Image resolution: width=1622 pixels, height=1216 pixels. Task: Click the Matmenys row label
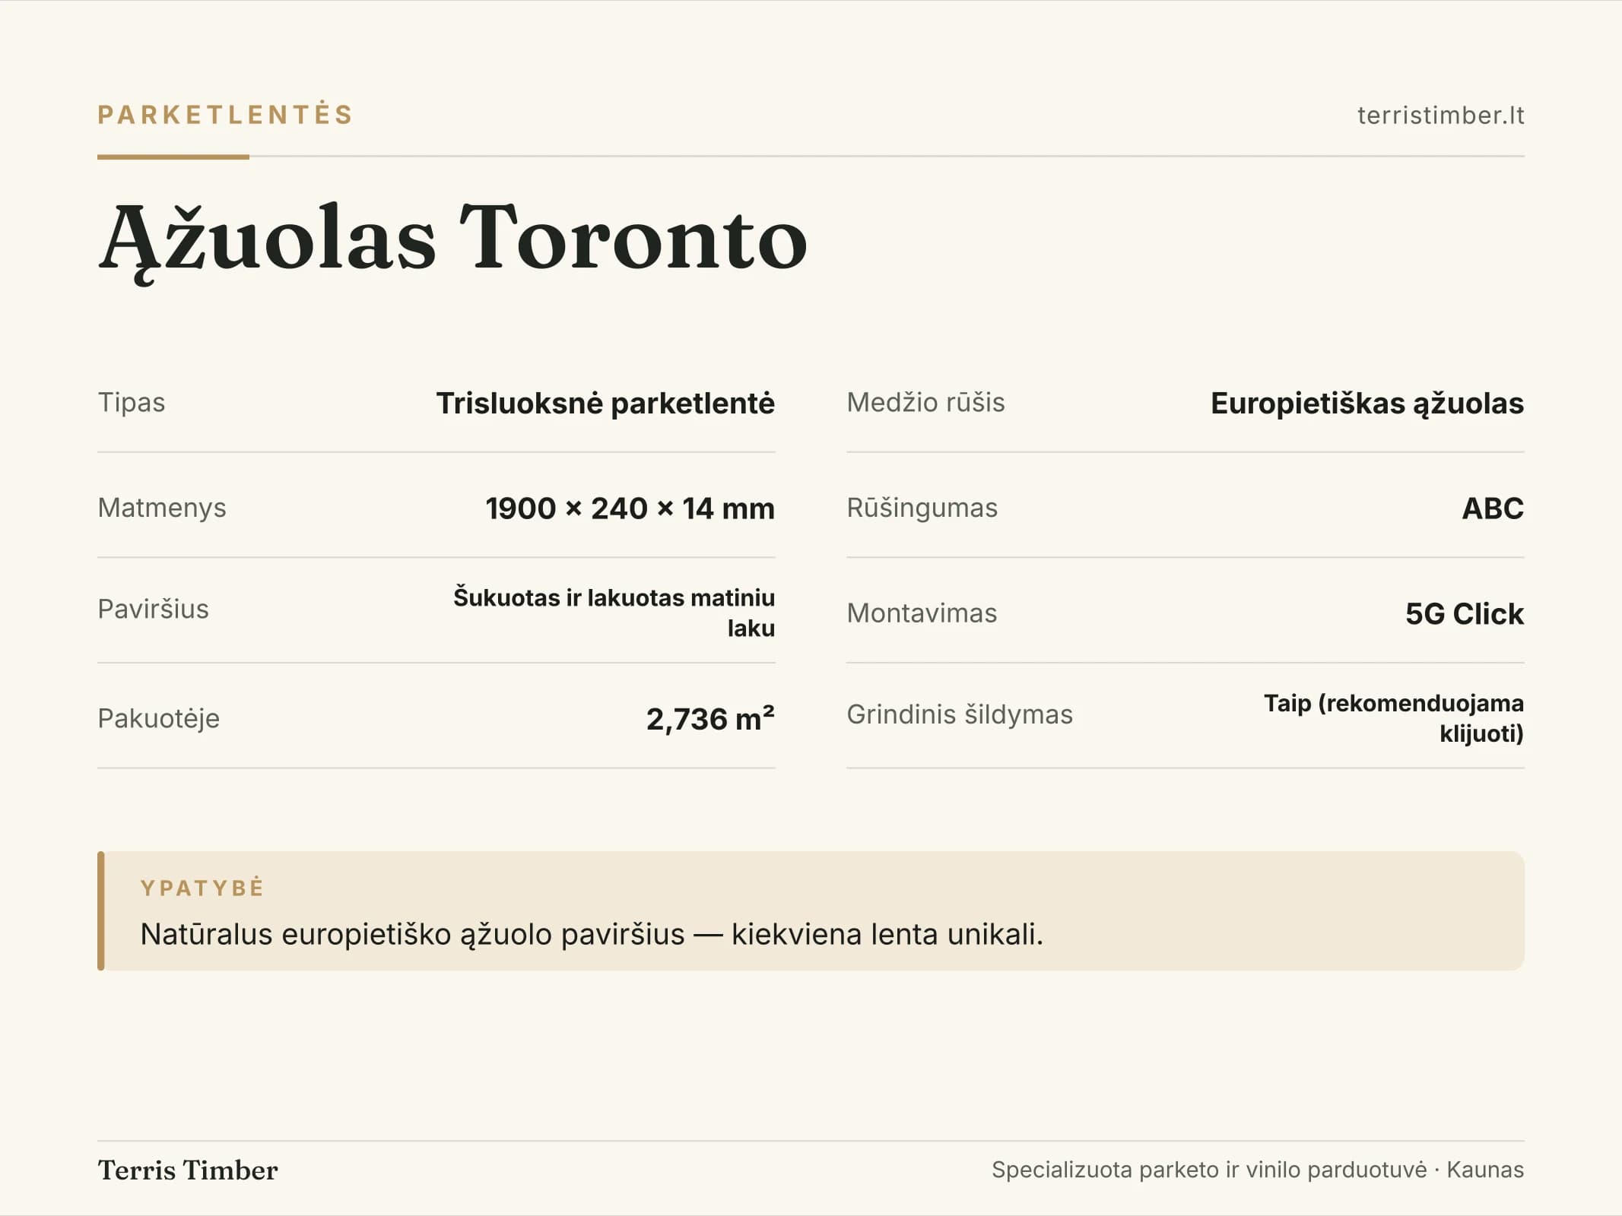click(x=162, y=508)
